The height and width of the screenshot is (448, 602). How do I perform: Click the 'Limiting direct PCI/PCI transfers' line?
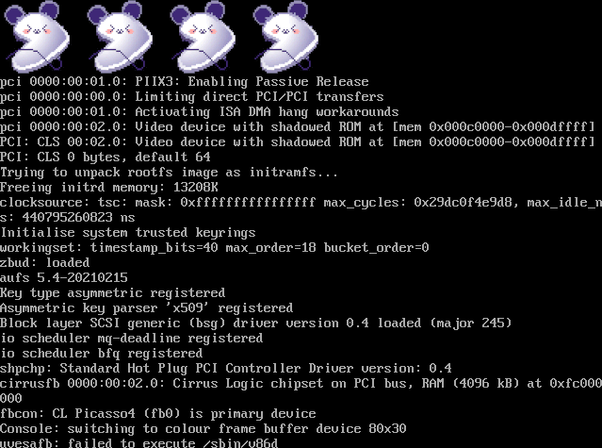[191, 97]
